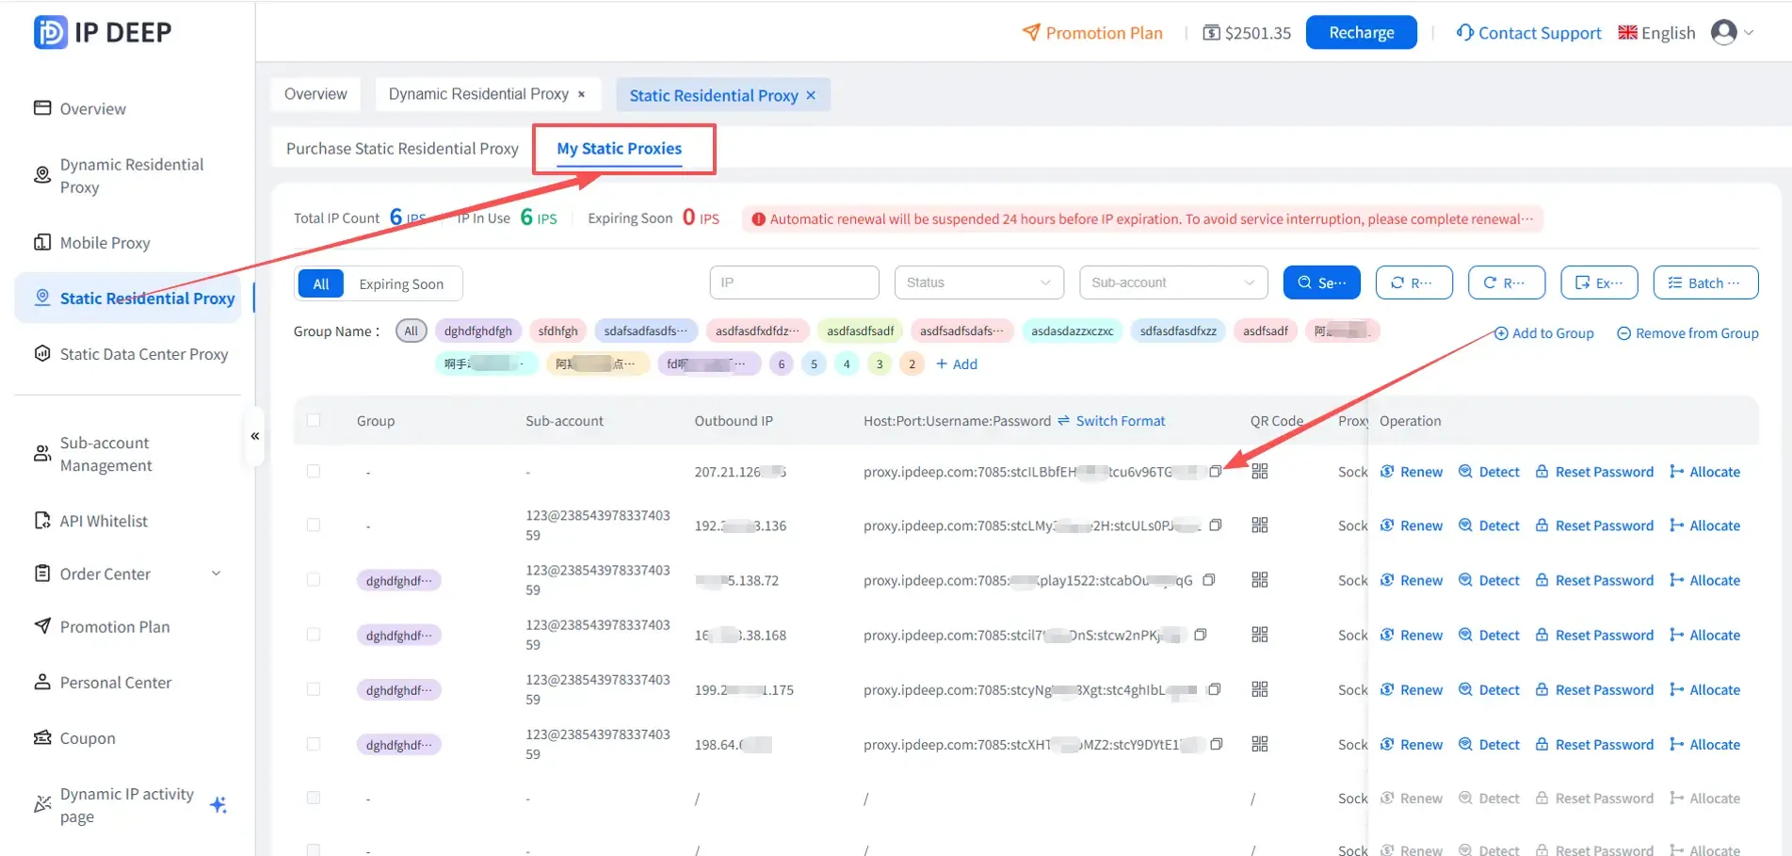1792x856 pixels.
Task: Switch to Purchase Static Residential Proxy tab
Action: [402, 148]
